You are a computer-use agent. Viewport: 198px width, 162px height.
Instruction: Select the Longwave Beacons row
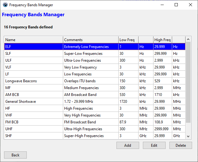33,81
